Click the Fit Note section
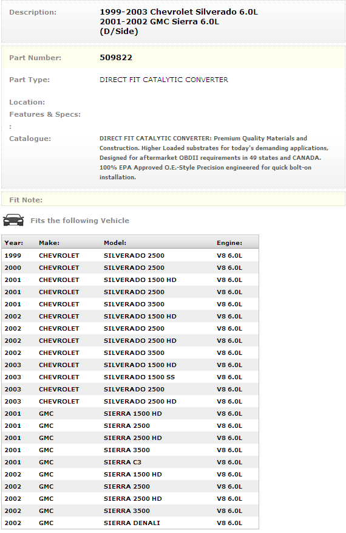 coord(173,199)
